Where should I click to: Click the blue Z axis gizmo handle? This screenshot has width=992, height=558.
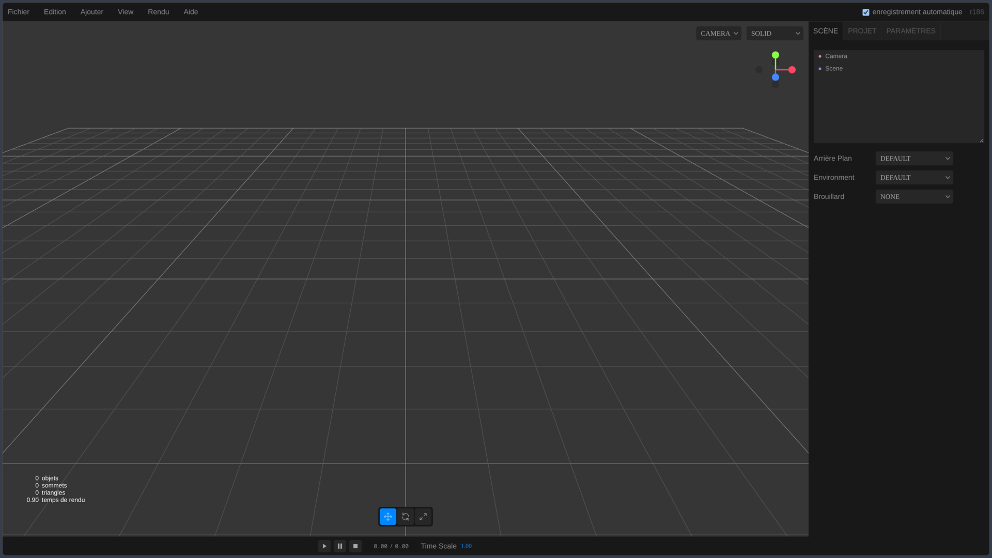pos(776,78)
